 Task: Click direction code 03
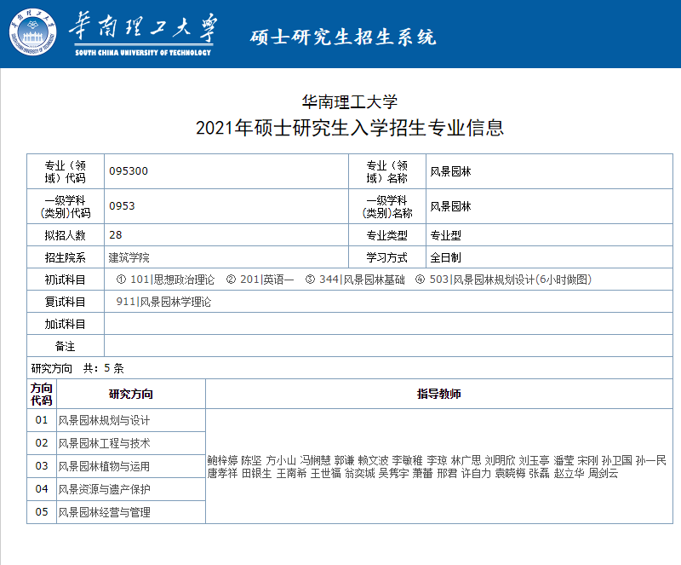(x=42, y=466)
